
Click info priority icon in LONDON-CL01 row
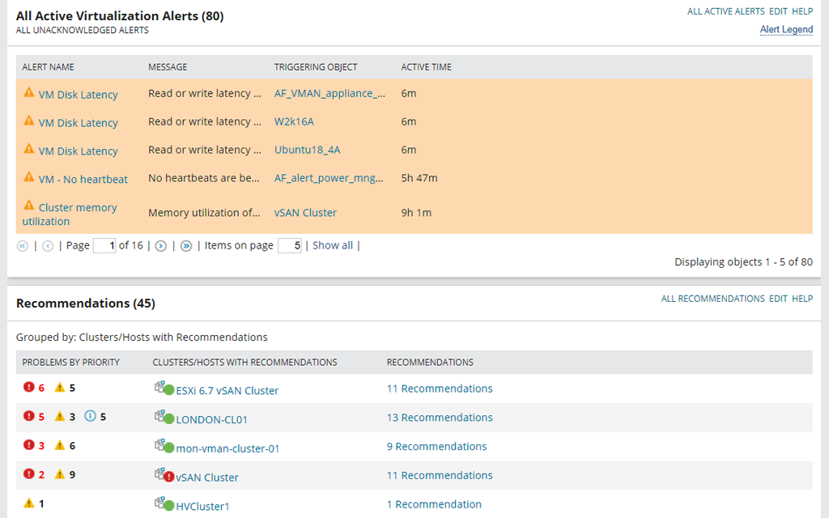(91, 416)
